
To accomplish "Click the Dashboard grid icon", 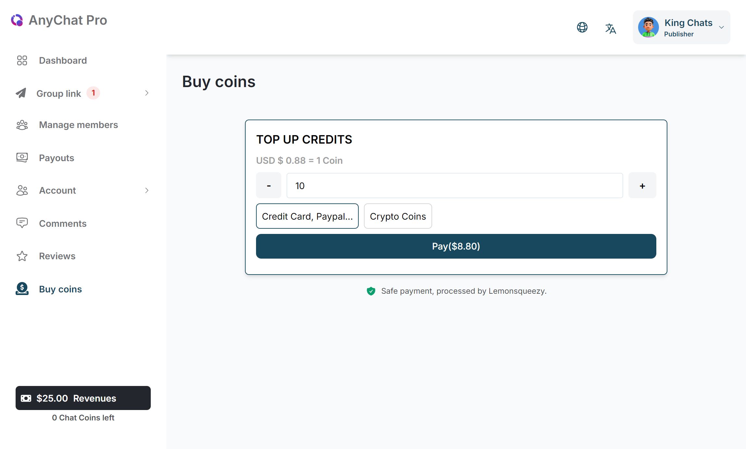I will click(x=22, y=60).
